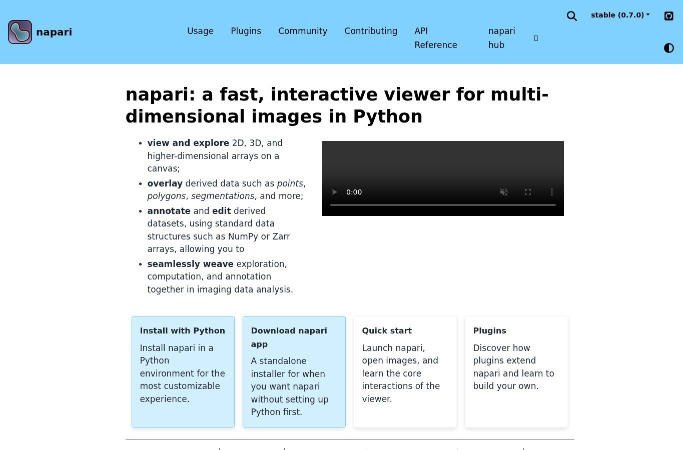683x450 pixels.
Task: Click the video progress bar
Action: tap(443, 205)
